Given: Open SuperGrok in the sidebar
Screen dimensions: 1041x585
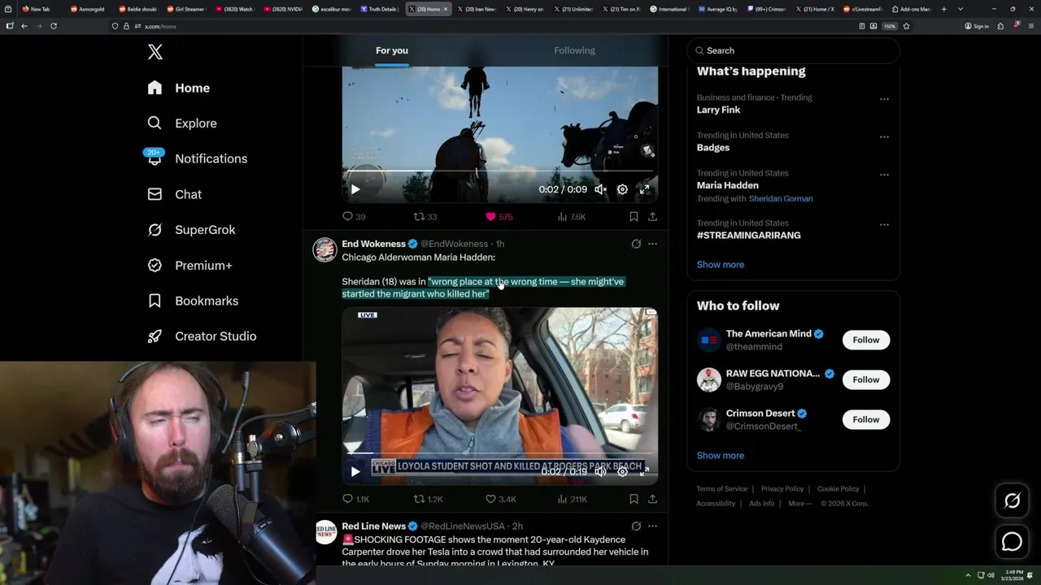Looking at the screenshot, I should (192, 230).
